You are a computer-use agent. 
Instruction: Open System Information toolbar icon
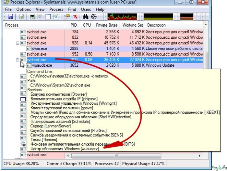[32, 17]
